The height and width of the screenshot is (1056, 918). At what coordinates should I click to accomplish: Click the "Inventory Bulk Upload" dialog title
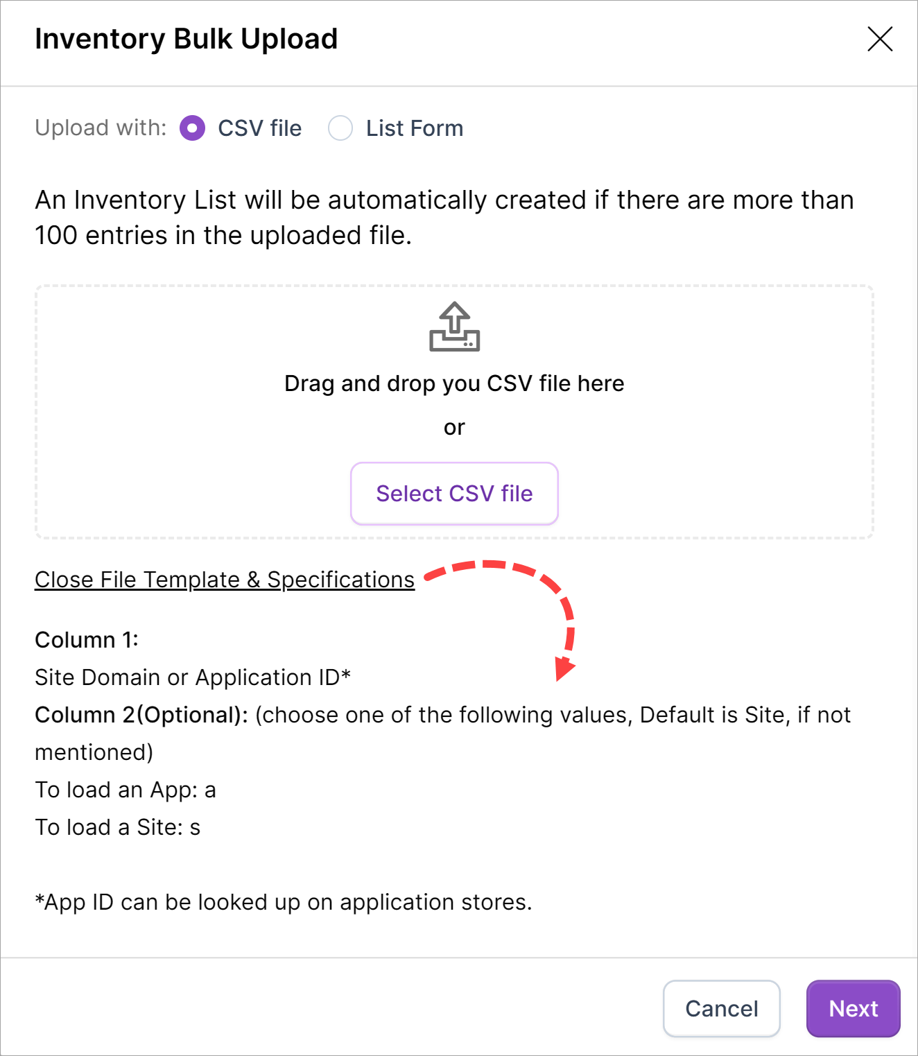[187, 40]
